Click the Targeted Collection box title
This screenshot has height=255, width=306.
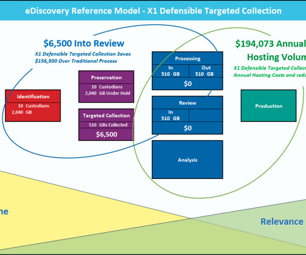click(x=106, y=115)
